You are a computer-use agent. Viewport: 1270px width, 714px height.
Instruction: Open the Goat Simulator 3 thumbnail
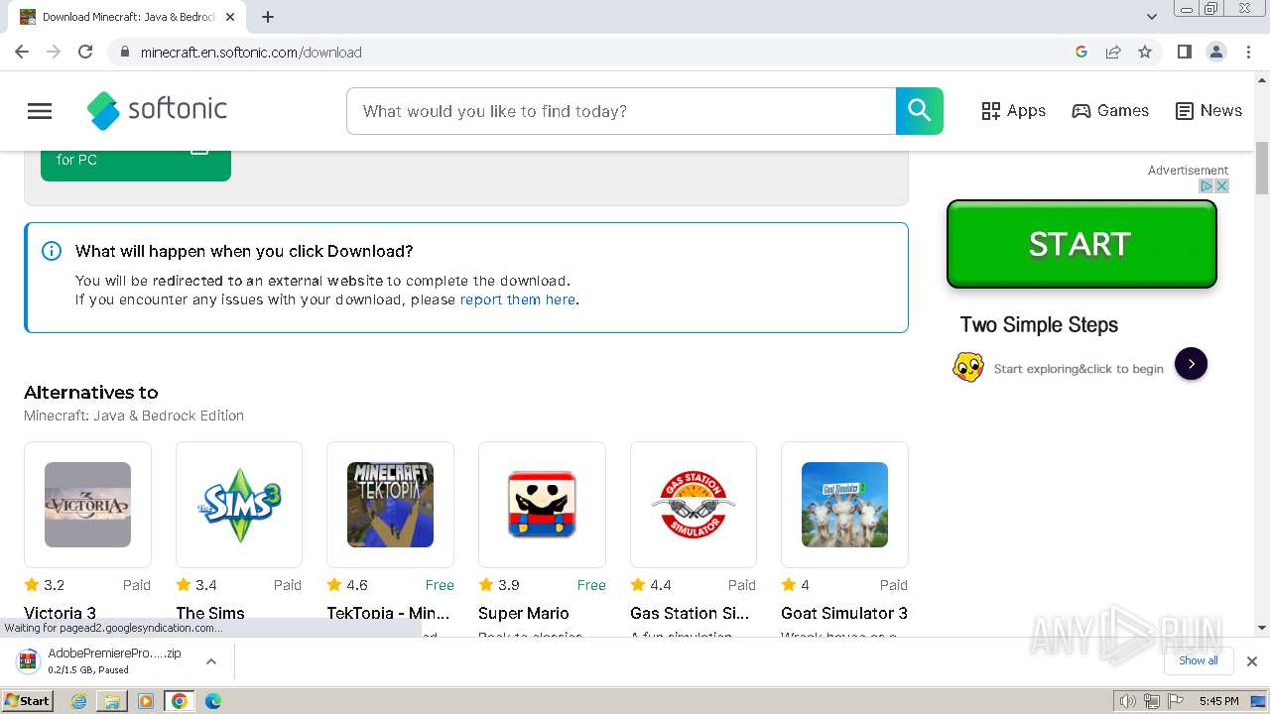(x=844, y=505)
